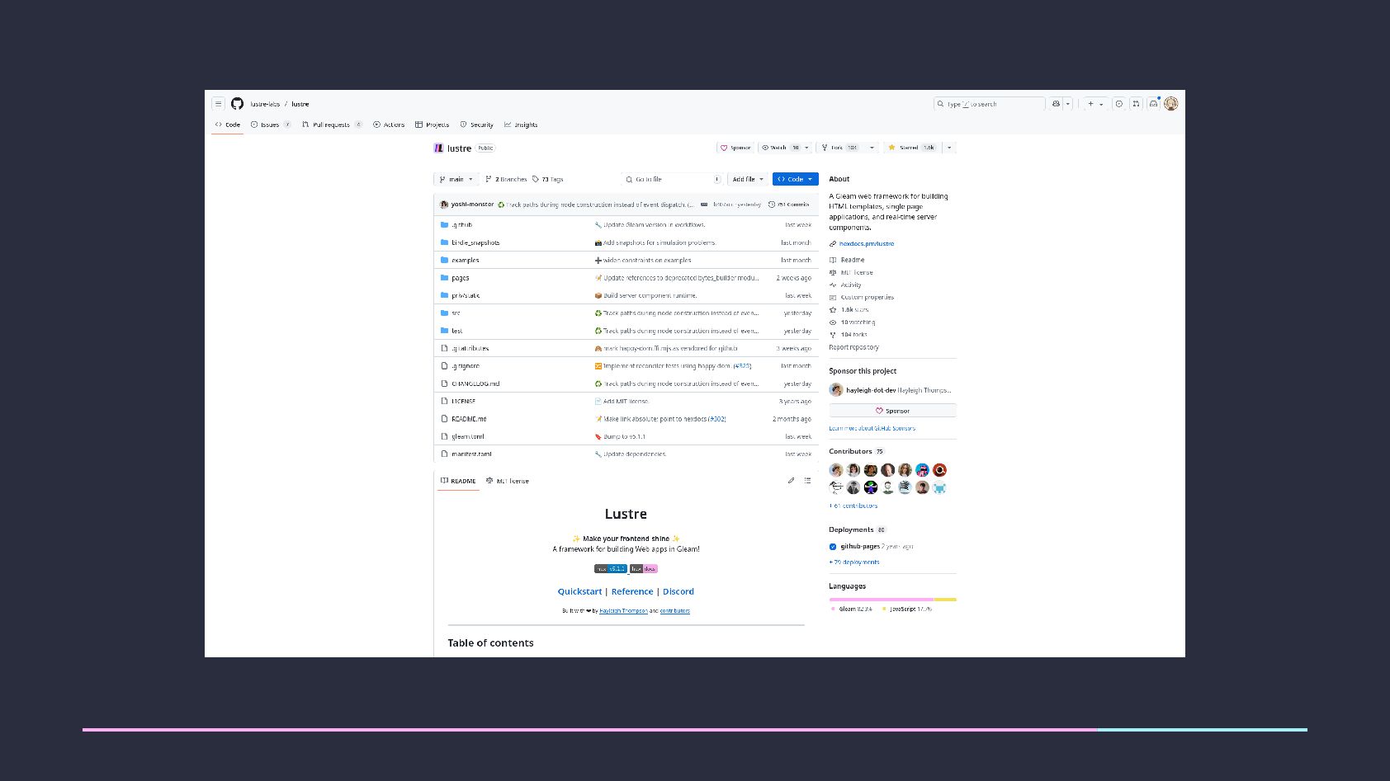The height and width of the screenshot is (781, 1390).
Task: Open the create new plus dropdown
Action: 1095,104
